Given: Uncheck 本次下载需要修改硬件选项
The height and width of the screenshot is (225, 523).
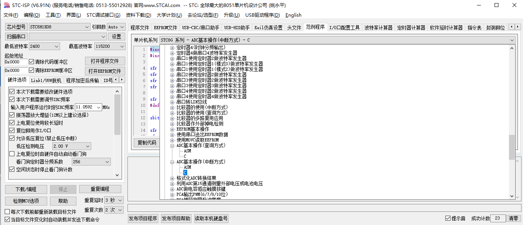Looking at the screenshot, I should 12,92.
